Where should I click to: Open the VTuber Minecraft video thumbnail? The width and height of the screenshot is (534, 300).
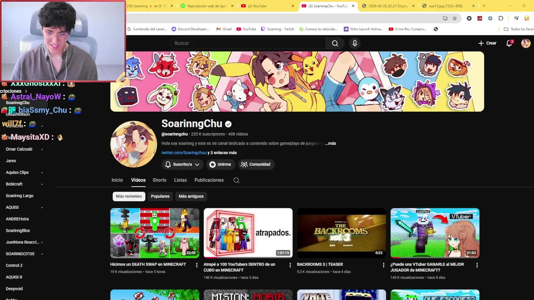[x=435, y=233]
